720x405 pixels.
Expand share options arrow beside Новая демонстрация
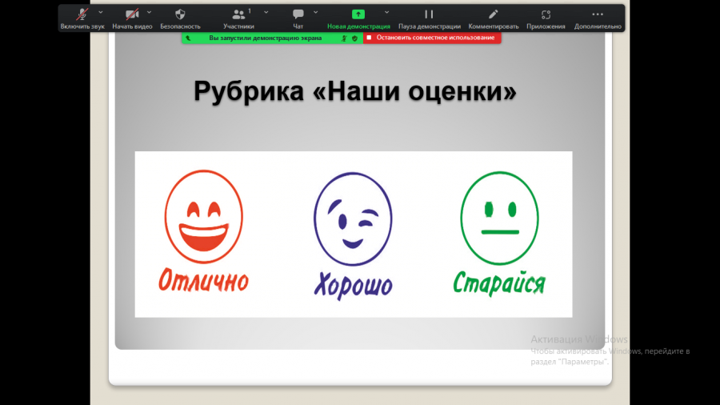pyautogui.click(x=386, y=12)
